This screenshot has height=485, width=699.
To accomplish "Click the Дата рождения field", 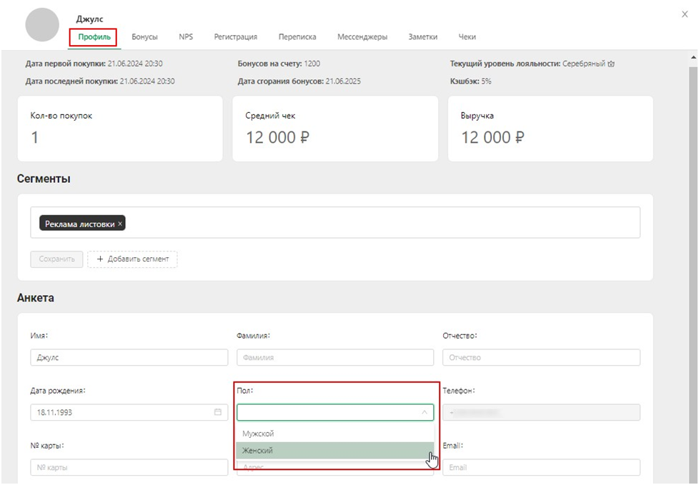I will pyautogui.click(x=129, y=412).
